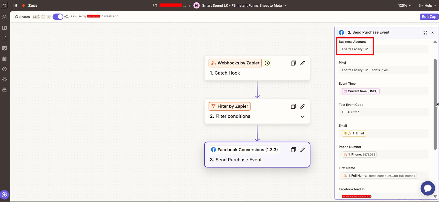
Task: Click the instant trigger bolt badge on Webhooks
Action: 267,63
